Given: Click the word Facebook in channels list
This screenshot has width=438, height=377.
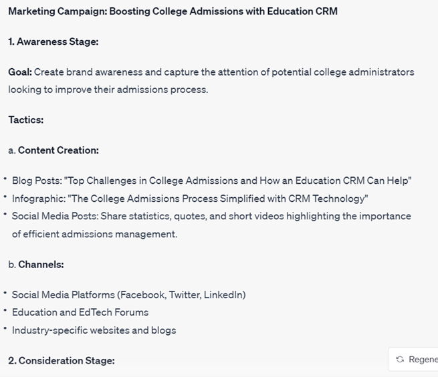Looking at the screenshot, I should [142, 295].
